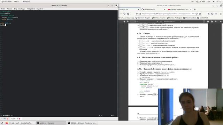Screen dimensions: 223x125
Task: Open the Konsole menu in top panel
Action: coord(26,1)
